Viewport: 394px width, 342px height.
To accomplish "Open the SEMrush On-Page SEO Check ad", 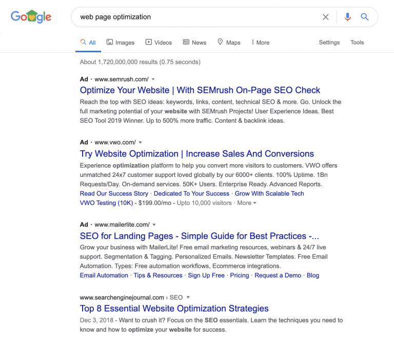I will [200, 90].
